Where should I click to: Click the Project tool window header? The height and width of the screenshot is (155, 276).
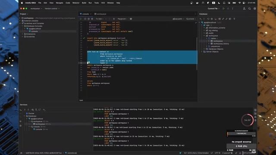(x=24, y=14)
